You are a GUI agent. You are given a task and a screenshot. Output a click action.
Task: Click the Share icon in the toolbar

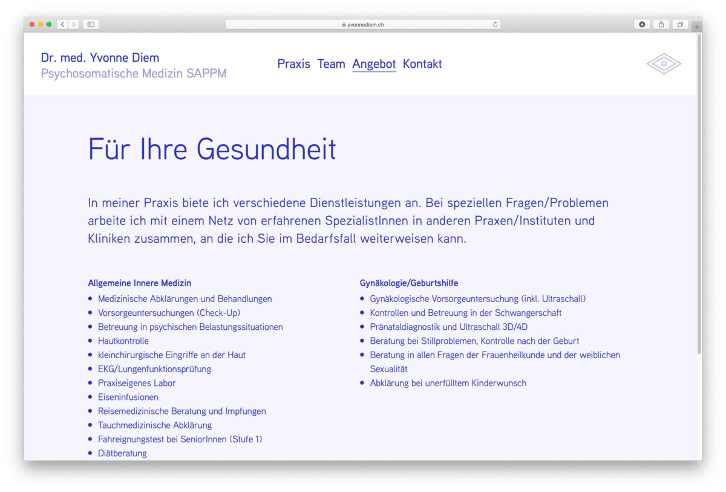[x=661, y=24]
